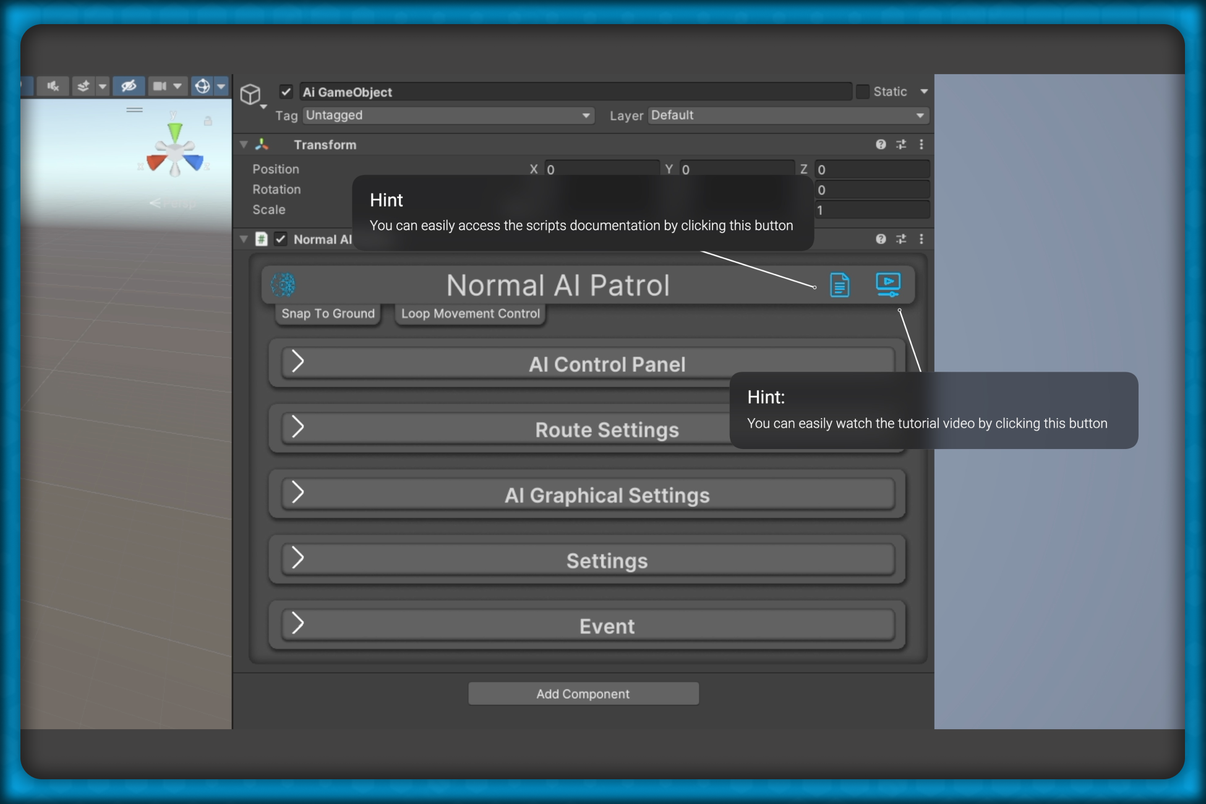Viewport: 1206px width, 804px height.
Task: Toggle scene visibility hidden-eye button
Action: click(x=129, y=86)
